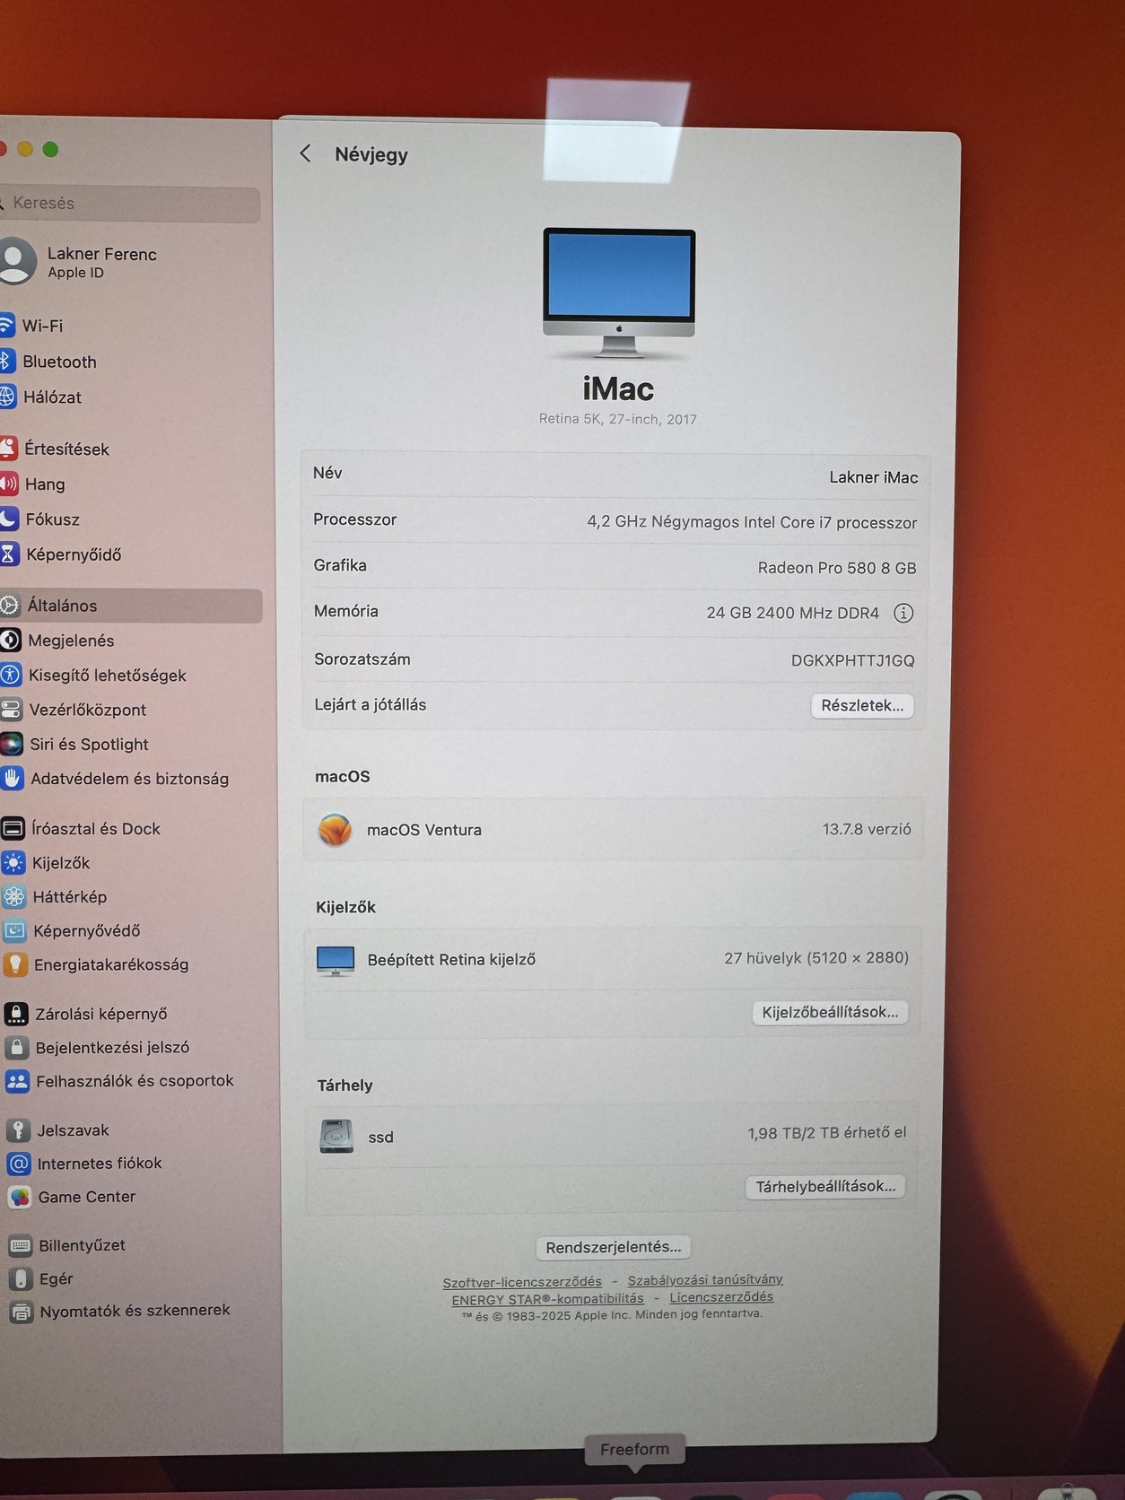The image size is (1125, 1500).
Task: Click the Radeon Pro 580 8 GB value
Action: pyautogui.click(x=837, y=568)
